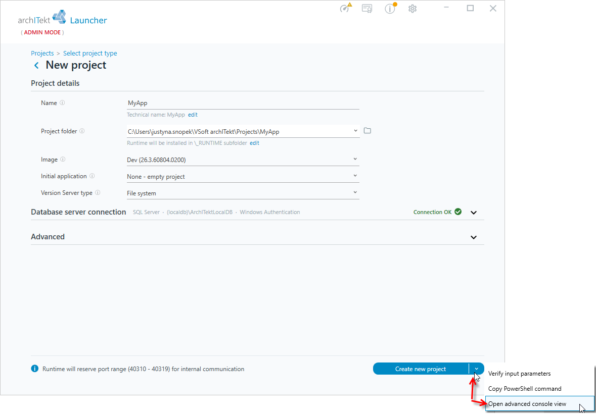
Task: Choose Copy PowerShell command
Action: [525, 388]
